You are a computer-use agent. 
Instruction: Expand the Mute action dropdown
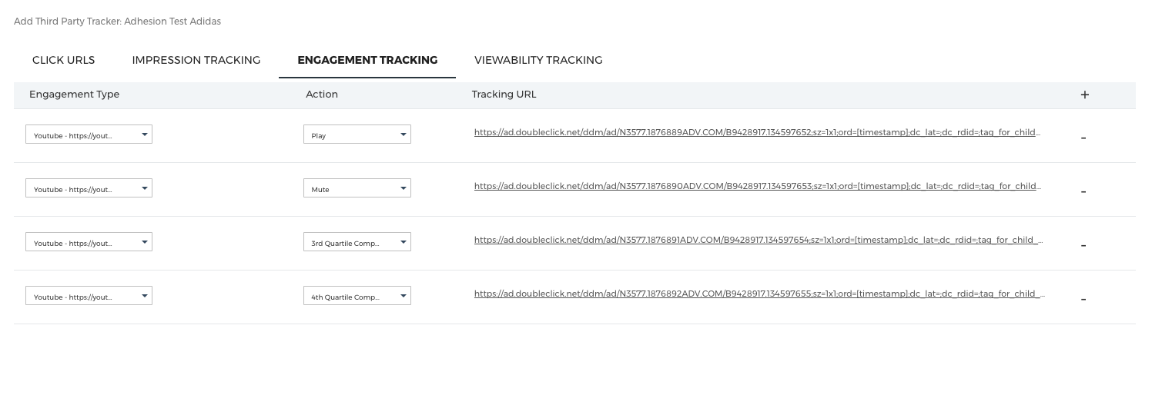point(357,188)
